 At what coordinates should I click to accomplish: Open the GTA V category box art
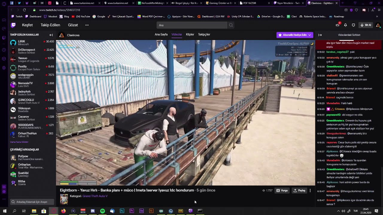pos(64,199)
